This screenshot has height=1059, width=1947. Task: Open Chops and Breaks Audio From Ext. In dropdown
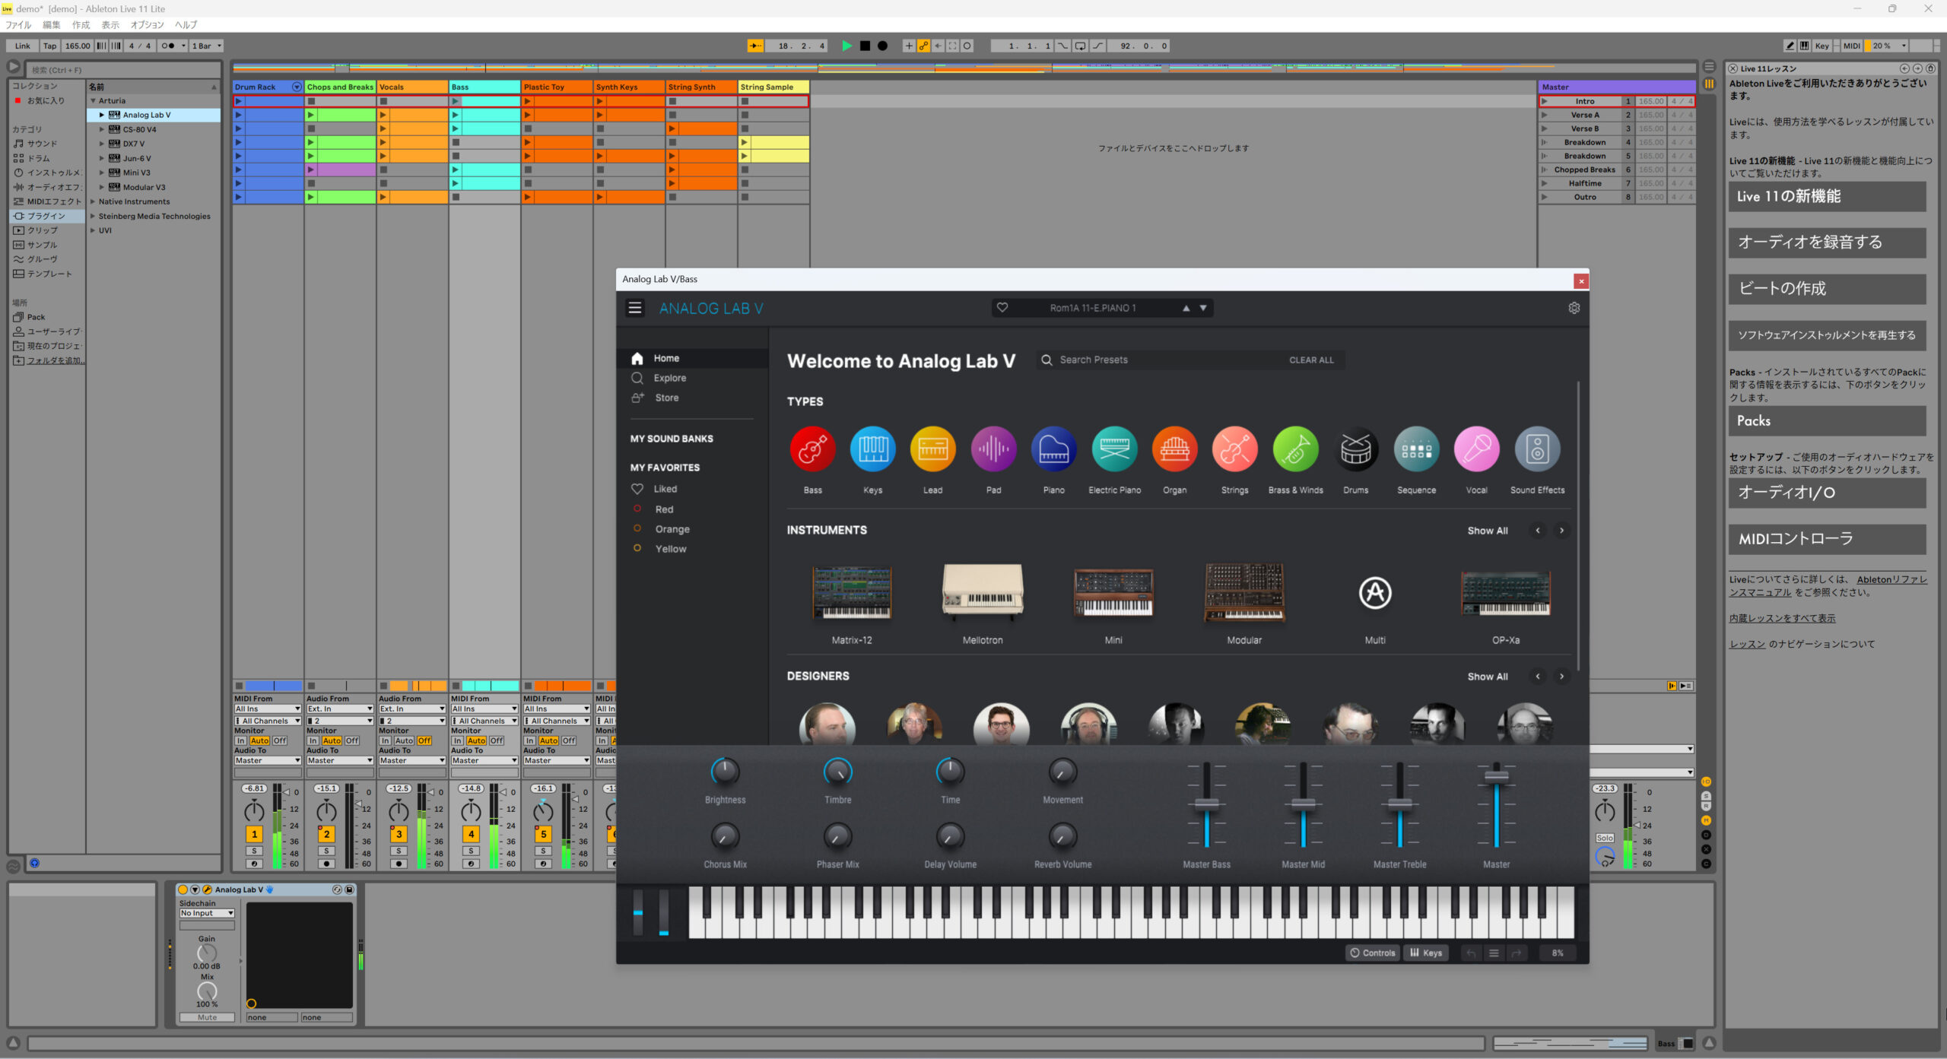pyautogui.click(x=340, y=709)
